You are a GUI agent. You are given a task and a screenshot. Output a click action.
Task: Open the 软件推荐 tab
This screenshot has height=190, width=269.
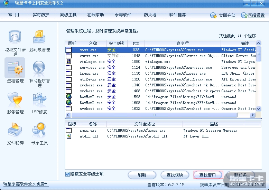pos(177,15)
